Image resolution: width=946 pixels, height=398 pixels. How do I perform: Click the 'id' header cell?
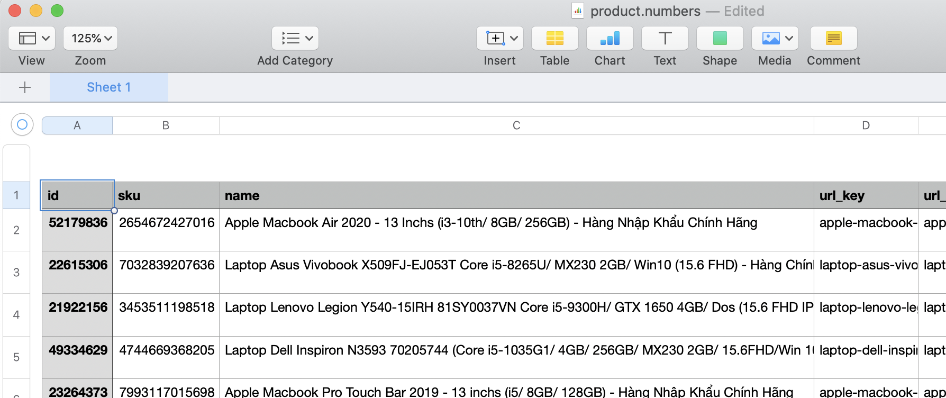tap(77, 195)
